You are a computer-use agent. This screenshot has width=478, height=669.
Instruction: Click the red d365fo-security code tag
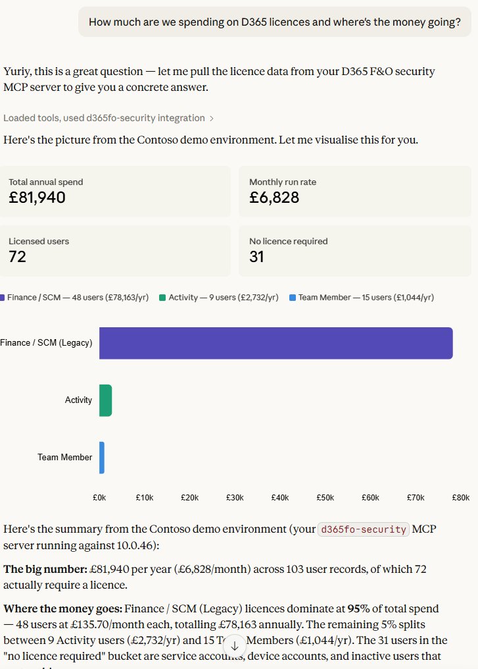(364, 529)
